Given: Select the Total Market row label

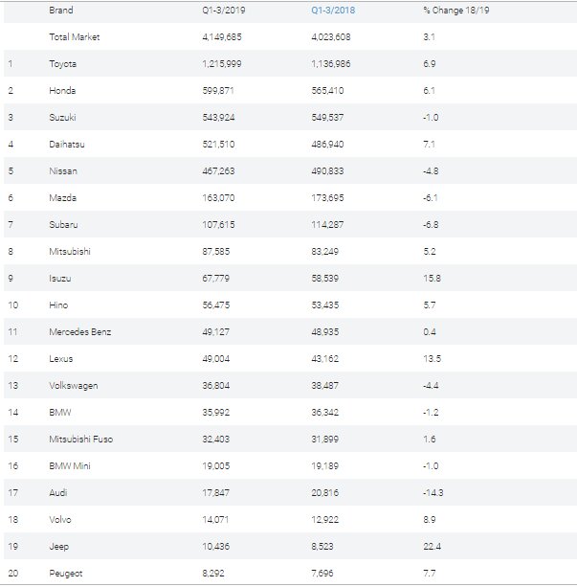Looking at the screenshot, I should [74, 36].
